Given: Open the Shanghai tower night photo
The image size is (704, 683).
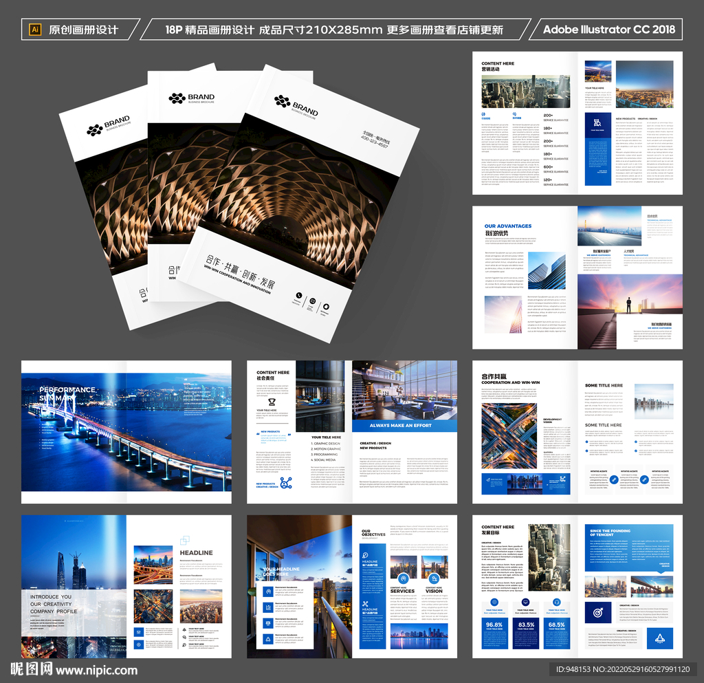Looking at the screenshot, I should 74,586.
